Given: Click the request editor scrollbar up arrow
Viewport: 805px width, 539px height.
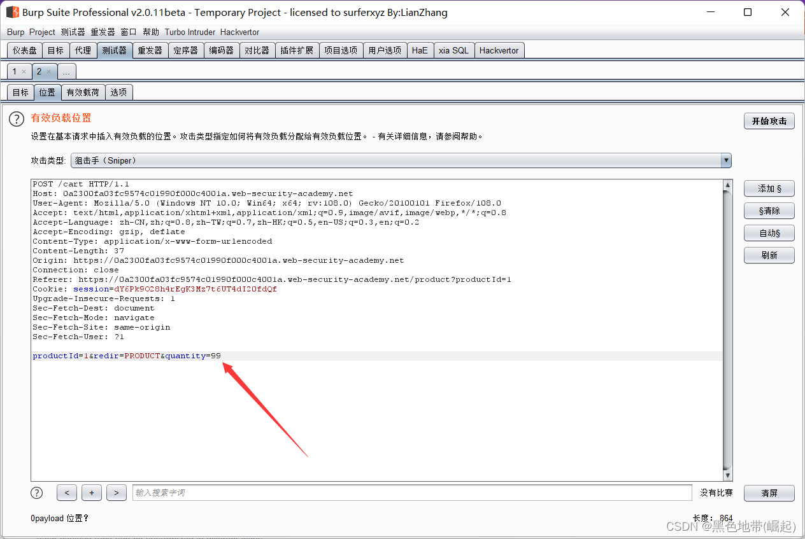Looking at the screenshot, I should 727,185.
